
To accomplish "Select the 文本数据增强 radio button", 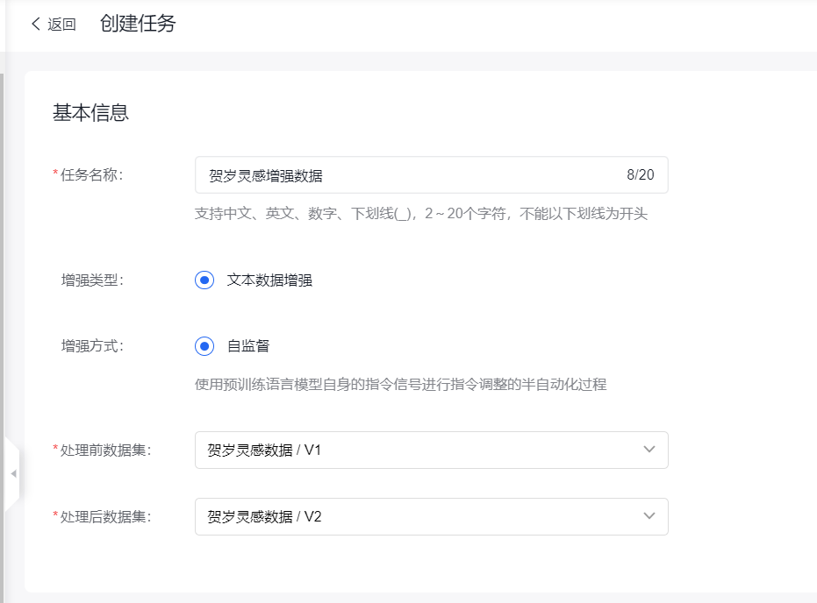I will click(x=204, y=280).
